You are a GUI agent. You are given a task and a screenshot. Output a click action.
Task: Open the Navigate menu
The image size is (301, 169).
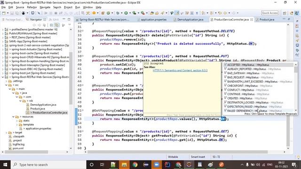click(45, 8)
